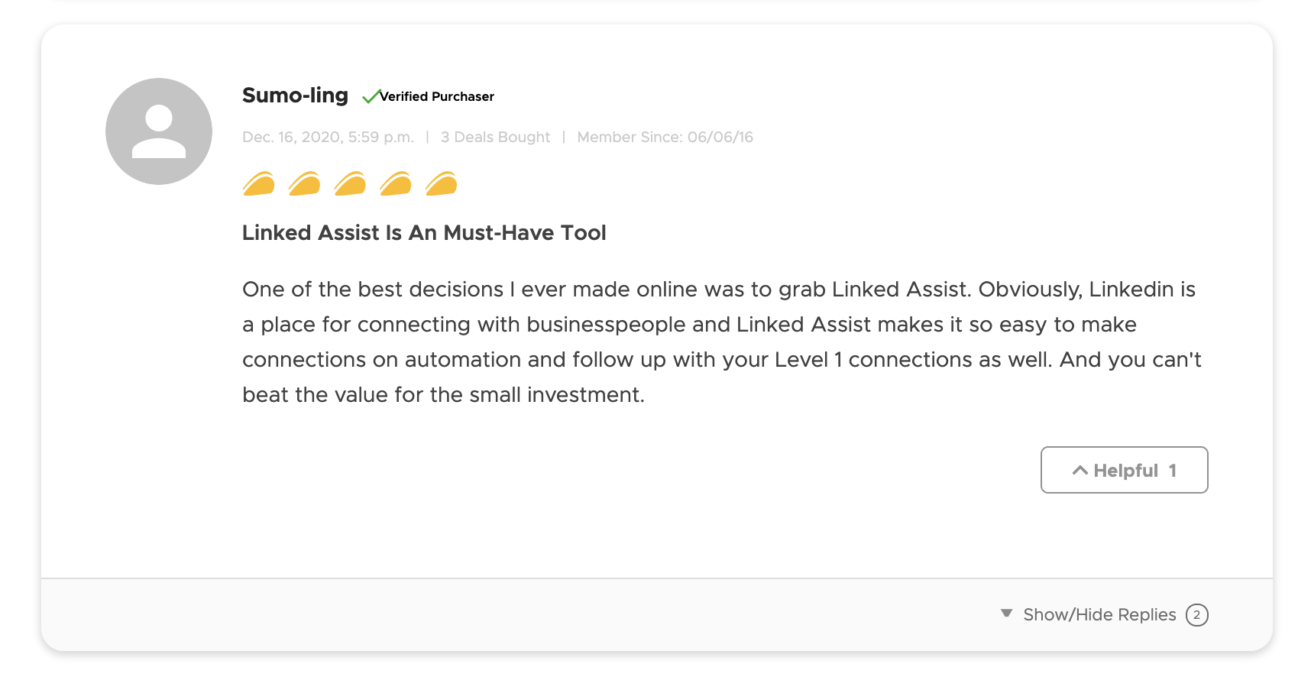The image size is (1311, 680).
Task: Click the review title Linked Assist Must-Have Tool
Action: (424, 233)
